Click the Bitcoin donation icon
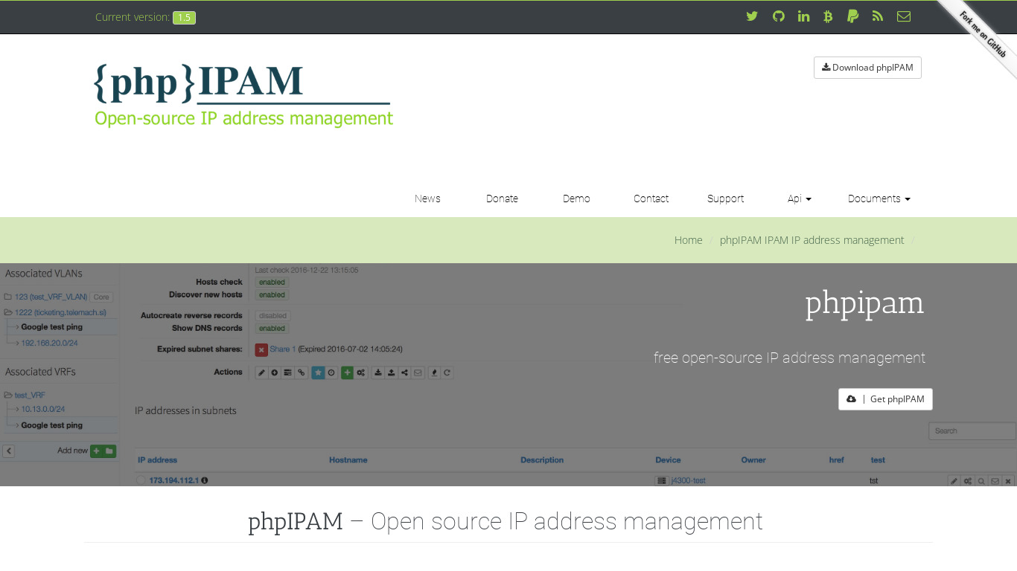 [x=828, y=16]
